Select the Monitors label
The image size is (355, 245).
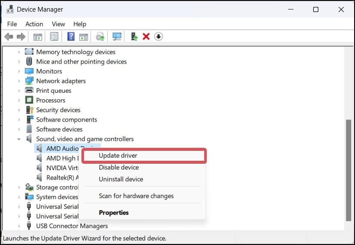coord(49,71)
